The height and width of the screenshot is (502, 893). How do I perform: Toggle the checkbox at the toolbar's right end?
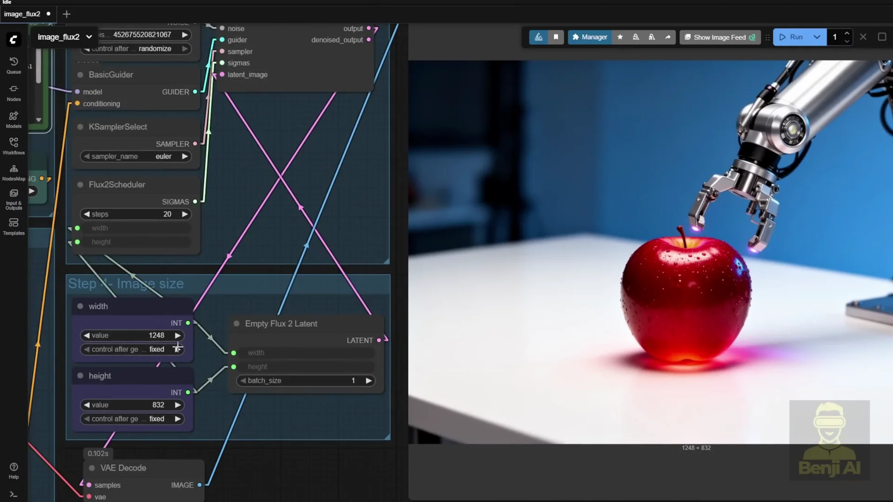pos(882,37)
